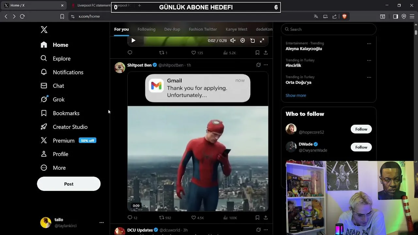Open Shitpost Ben profile name
The width and height of the screenshot is (418, 235).
pyautogui.click(x=139, y=65)
